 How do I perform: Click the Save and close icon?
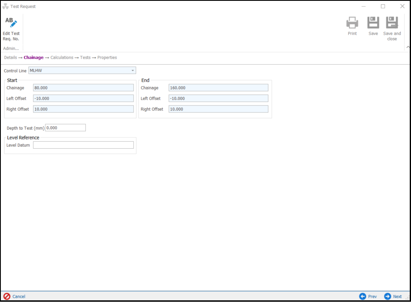click(392, 23)
